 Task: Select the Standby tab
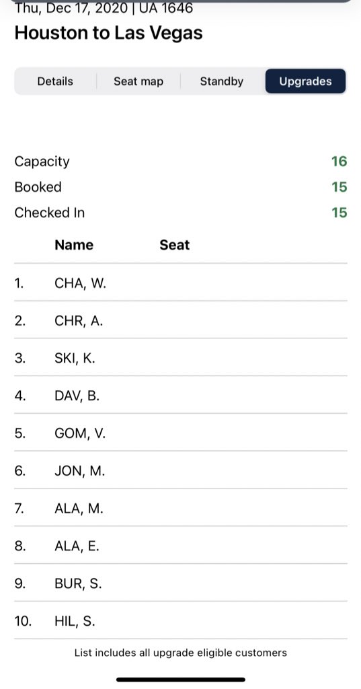click(x=222, y=81)
